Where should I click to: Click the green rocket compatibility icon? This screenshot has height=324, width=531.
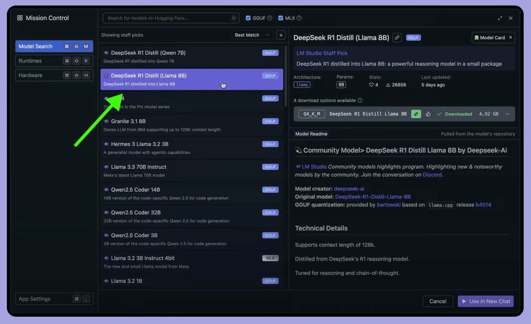416,114
